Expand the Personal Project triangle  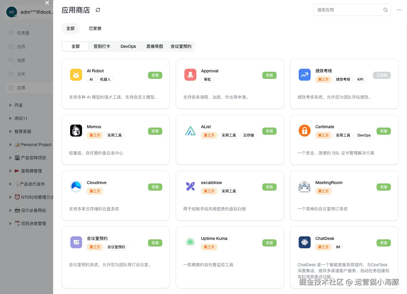[x=10, y=145]
